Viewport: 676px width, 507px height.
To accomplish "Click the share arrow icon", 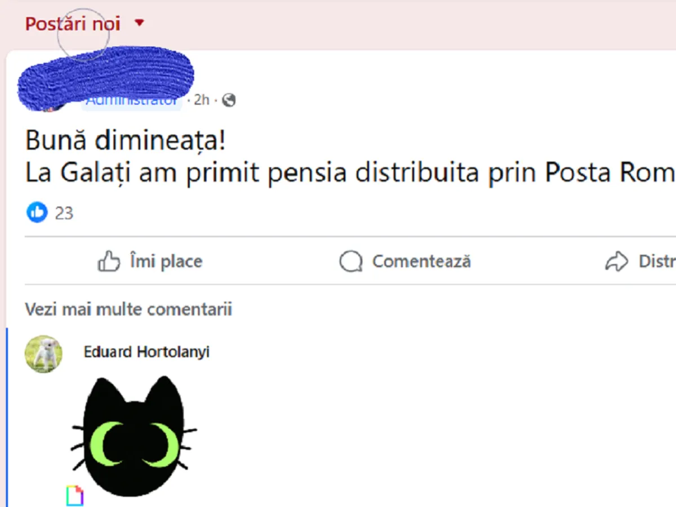I will (616, 261).
